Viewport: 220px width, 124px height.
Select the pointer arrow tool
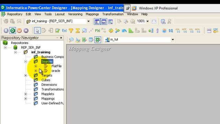[x=37, y=31]
